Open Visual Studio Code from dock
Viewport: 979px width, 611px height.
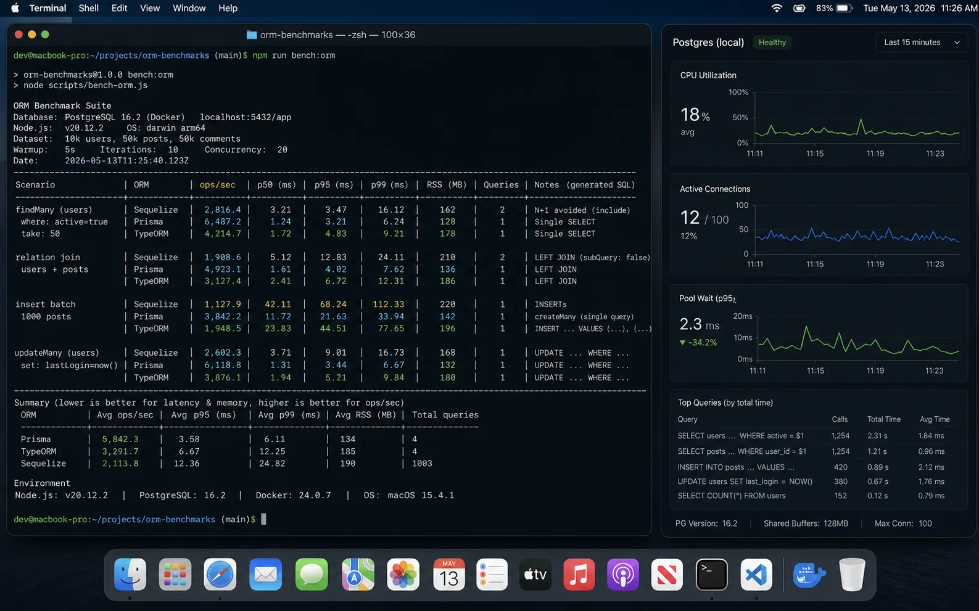pyautogui.click(x=756, y=575)
